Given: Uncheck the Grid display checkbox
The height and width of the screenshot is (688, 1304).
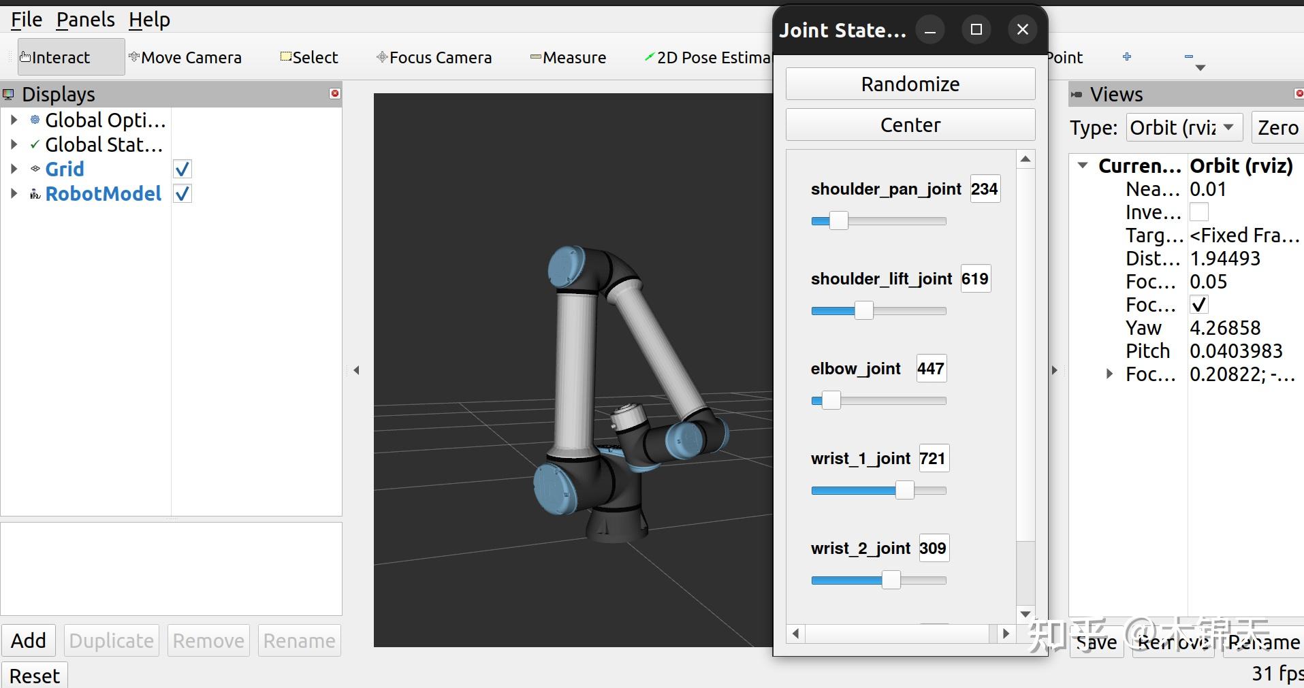Looking at the screenshot, I should [x=181, y=168].
